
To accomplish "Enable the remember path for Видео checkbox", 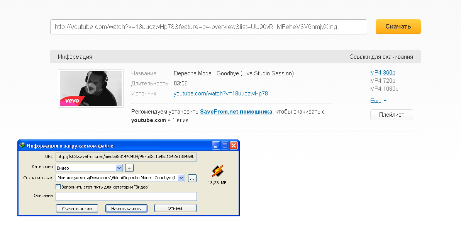I will point(58,187).
